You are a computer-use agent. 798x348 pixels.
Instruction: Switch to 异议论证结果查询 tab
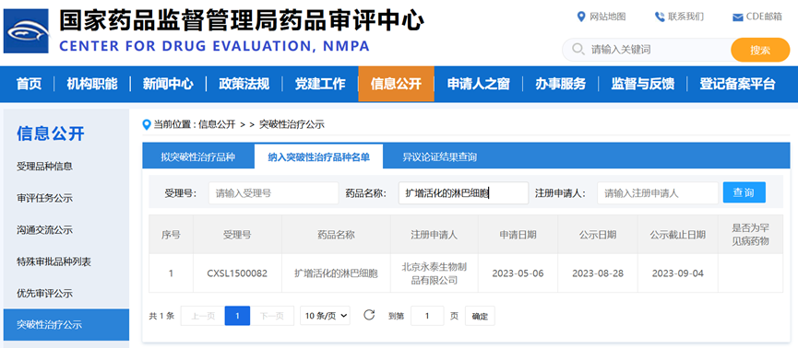pos(440,157)
